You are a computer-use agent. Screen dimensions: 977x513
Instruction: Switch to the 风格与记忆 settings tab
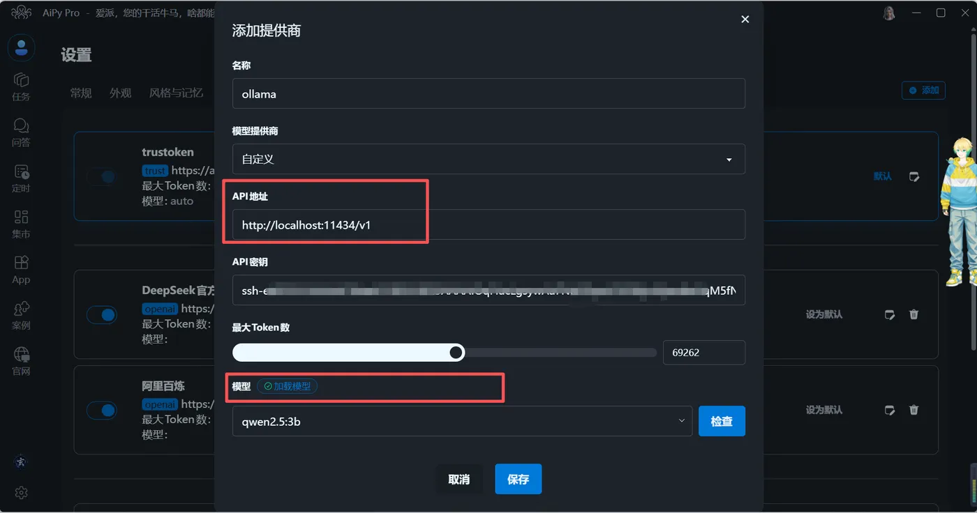[x=176, y=93]
